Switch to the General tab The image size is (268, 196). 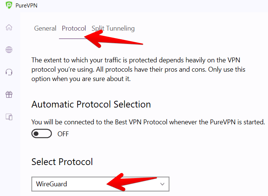(x=45, y=28)
